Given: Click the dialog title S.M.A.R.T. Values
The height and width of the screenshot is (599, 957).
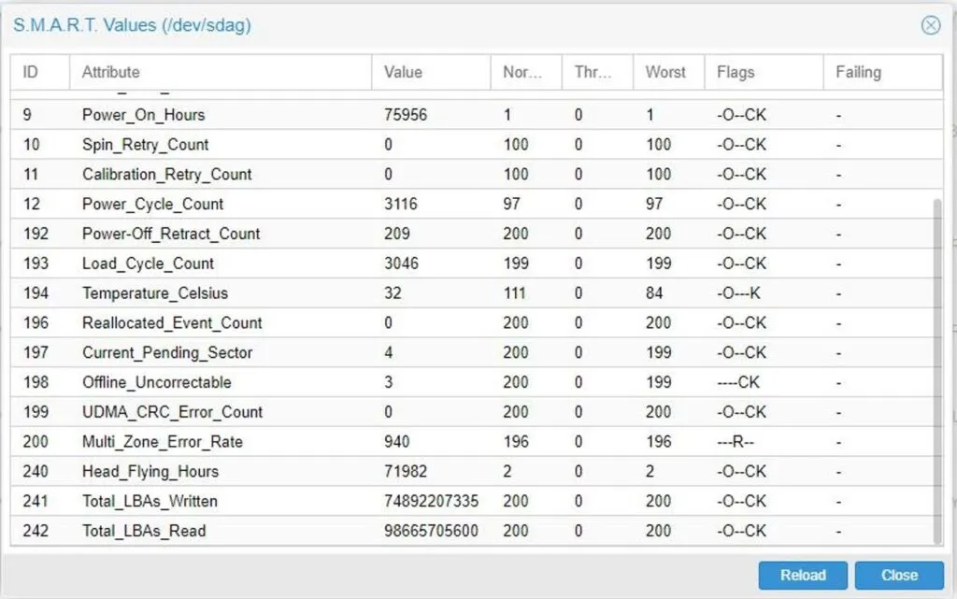Looking at the screenshot, I should point(129,25).
